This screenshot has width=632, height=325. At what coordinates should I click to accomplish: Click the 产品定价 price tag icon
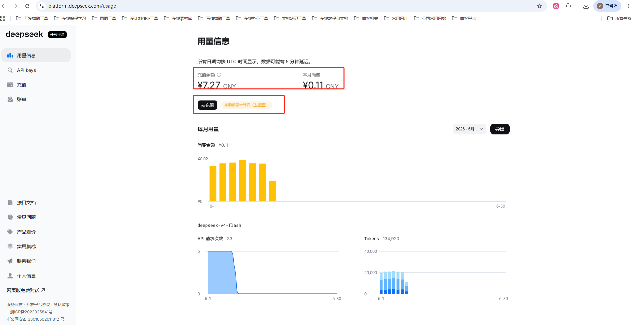point(10,232)
